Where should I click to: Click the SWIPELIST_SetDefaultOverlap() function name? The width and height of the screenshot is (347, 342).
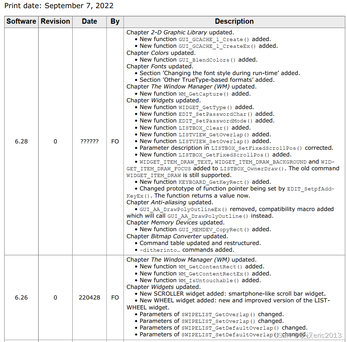pos(230,335)
